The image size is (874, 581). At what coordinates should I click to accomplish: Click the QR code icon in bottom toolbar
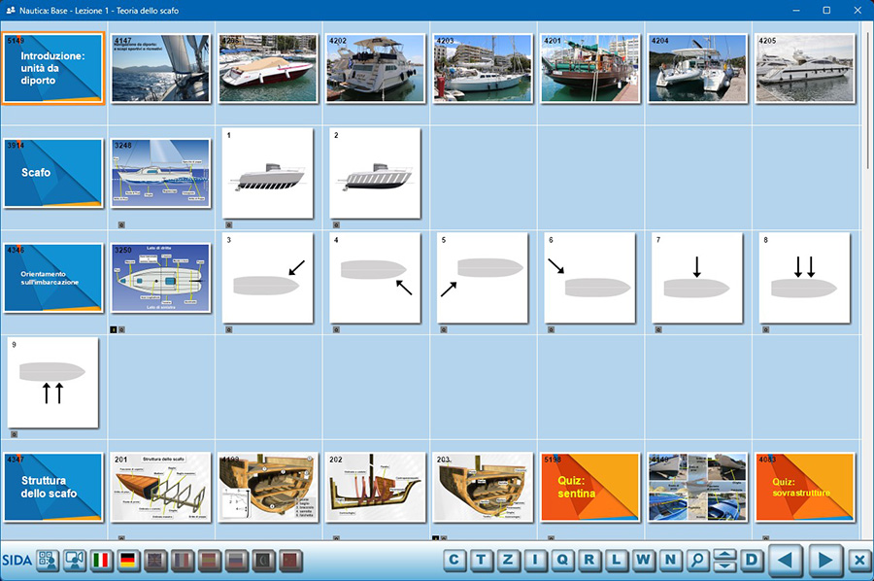[47, 560]
